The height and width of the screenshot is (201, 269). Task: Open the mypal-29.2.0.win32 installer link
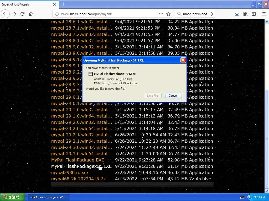point(81,122)
